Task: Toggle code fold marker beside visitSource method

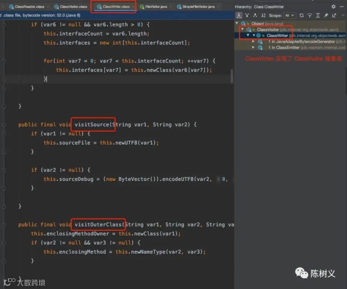Action: coord(4,125)
